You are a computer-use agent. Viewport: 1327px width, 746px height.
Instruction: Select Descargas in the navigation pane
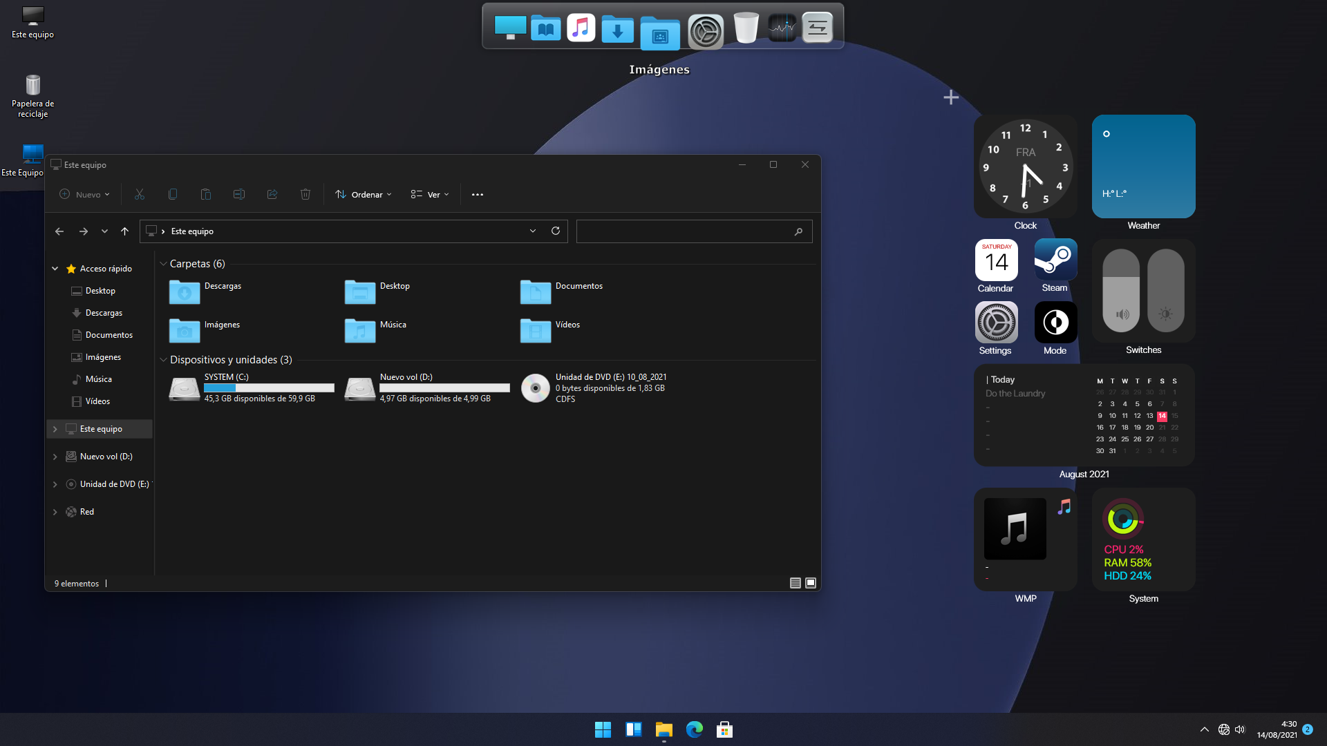coord(104,313)
